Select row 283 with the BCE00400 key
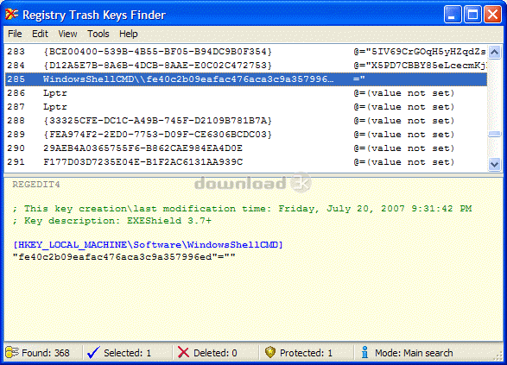The height and width of the screenshot is (365, 507). (246, 52)
